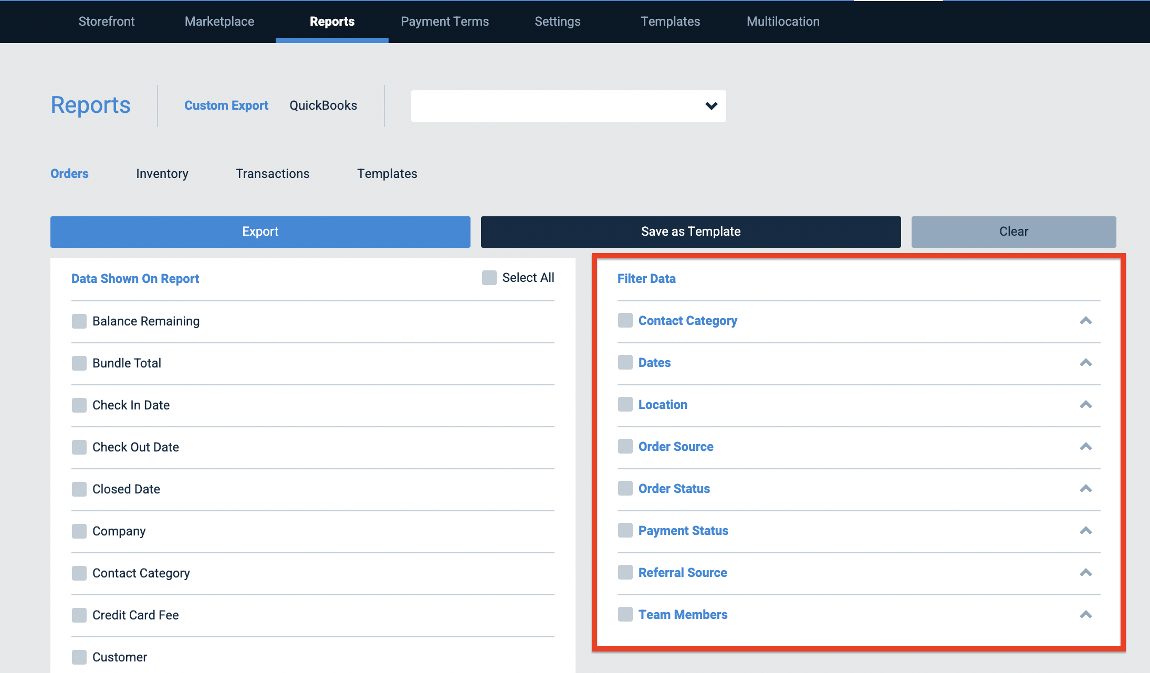Check the Select All checkbox

pyautogui.click(x=489, y=278)
